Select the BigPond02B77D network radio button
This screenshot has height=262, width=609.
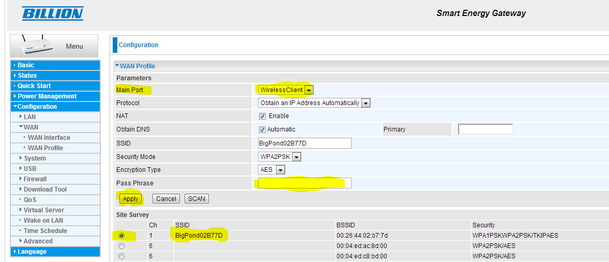tap(121, 236)
